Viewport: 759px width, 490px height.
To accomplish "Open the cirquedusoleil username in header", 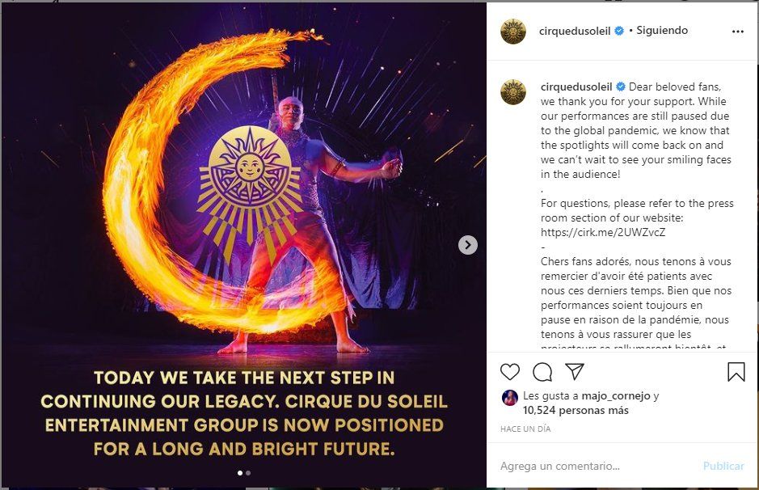I will (x=574, y=31).
